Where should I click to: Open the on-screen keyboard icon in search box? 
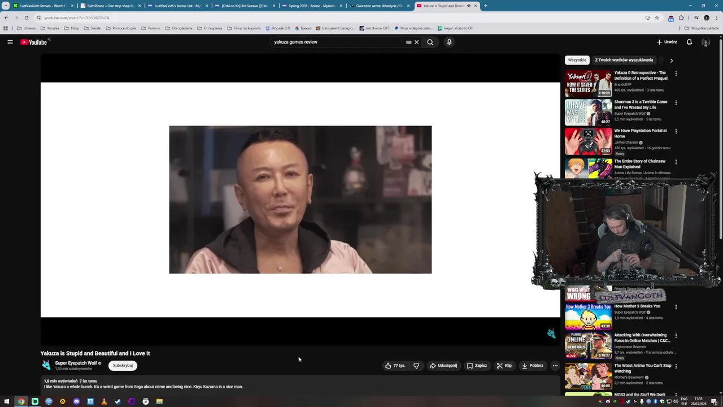[x=408, y=42]
